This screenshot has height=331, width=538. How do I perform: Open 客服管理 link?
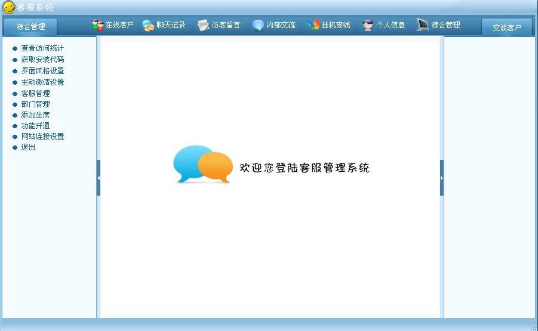(x=35, y=94)
